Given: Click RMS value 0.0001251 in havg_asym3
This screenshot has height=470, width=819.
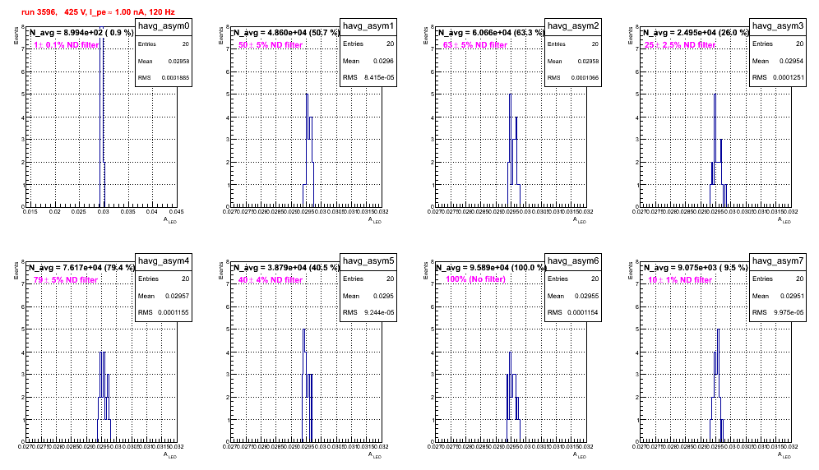Looking at the screenshot, I should 789,77.
